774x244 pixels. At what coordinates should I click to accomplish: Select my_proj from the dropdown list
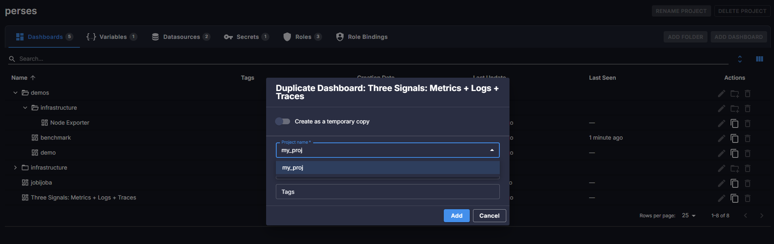click(387, 168)
